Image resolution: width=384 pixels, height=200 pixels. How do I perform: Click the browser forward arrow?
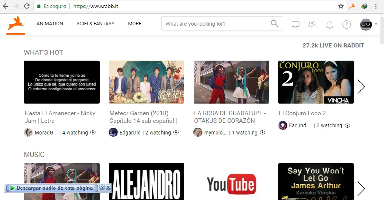pyautogui.click(x=16, y=6)
